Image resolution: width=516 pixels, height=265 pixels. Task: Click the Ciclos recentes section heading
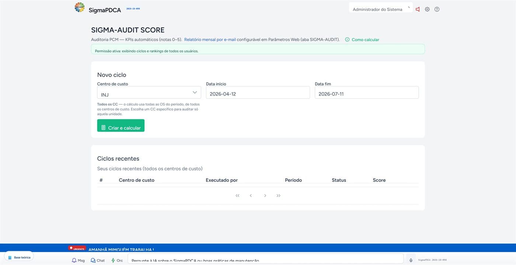click(118, 159)
